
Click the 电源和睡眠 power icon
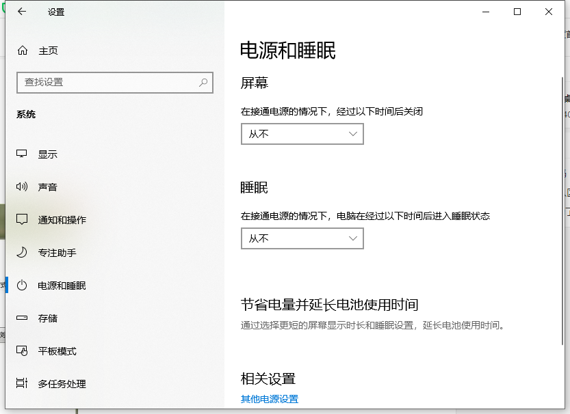click(x=21, y=286)
